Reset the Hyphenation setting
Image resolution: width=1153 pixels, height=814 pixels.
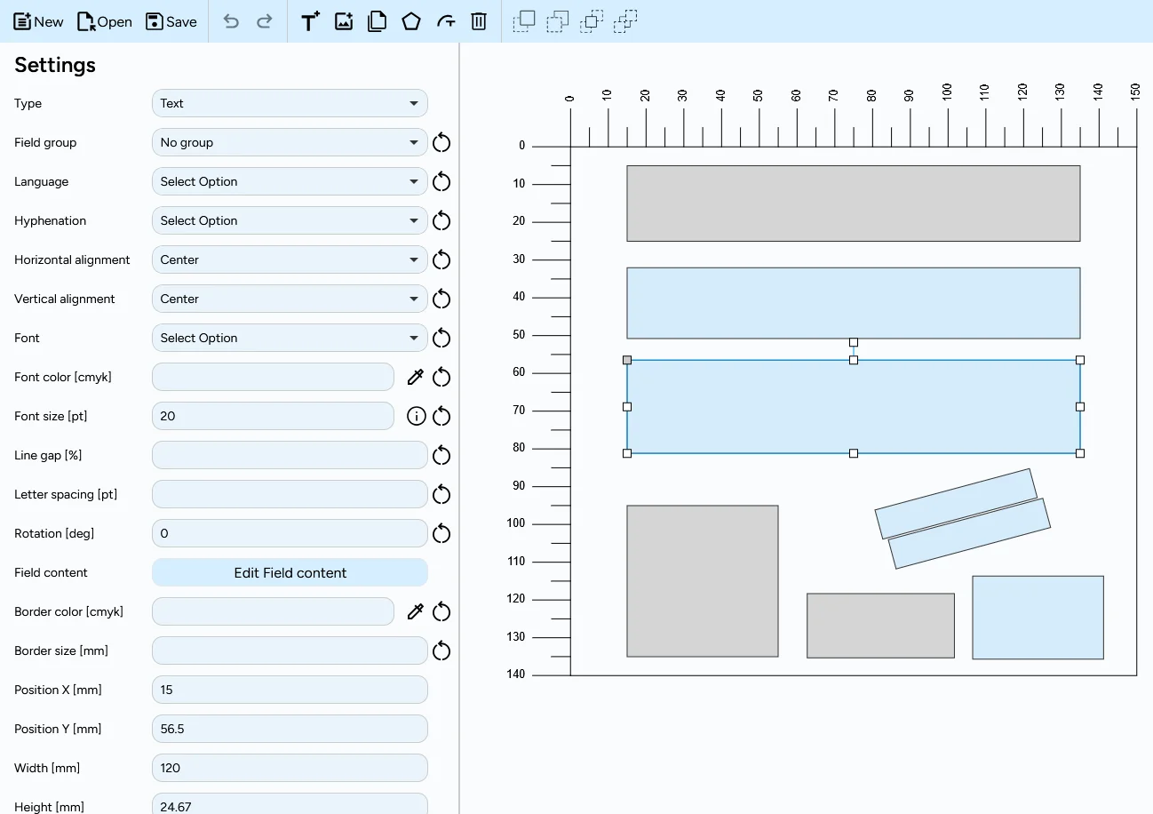[x=441, y=221]
